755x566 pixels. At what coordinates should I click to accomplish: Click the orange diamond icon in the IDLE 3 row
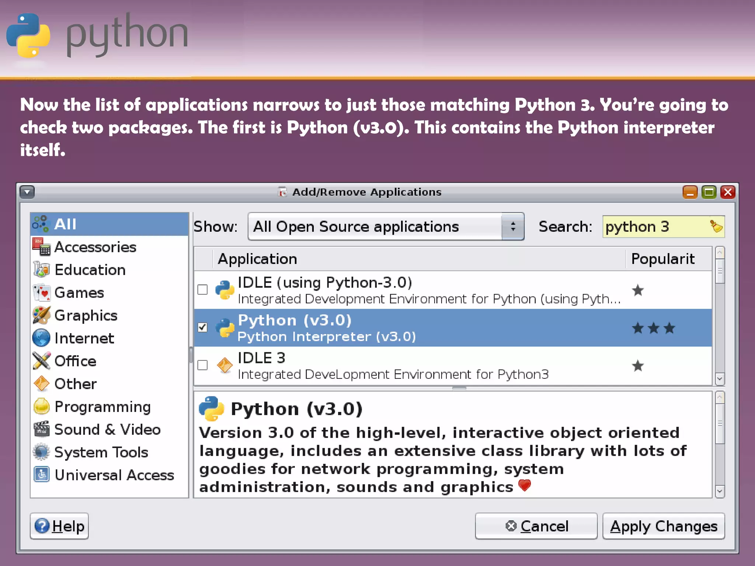point(225,365)
